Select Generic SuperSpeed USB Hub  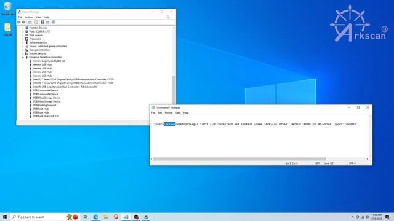(x=49, y=61)
